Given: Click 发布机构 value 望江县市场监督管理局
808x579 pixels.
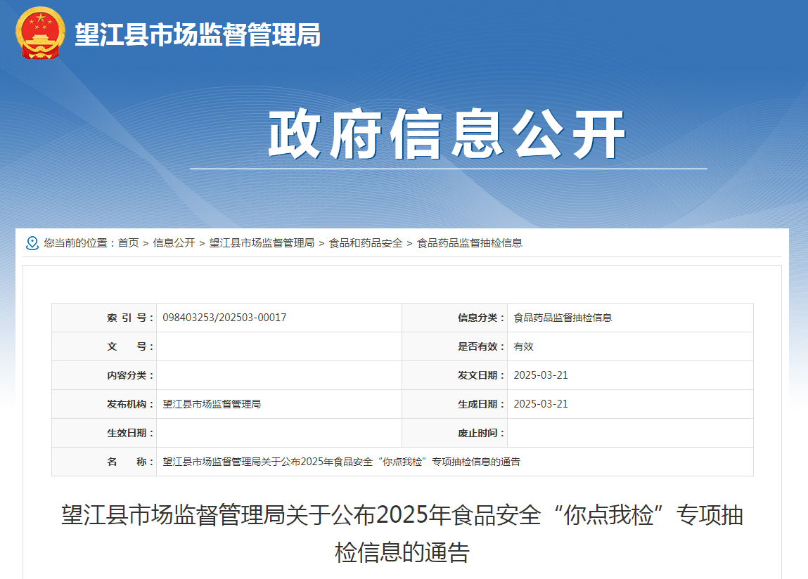Looking at the screenshot, I should click(x=212, y=404).
